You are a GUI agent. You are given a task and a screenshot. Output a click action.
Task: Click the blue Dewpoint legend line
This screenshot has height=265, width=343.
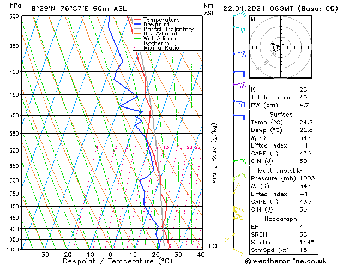(x=137, y=25)
